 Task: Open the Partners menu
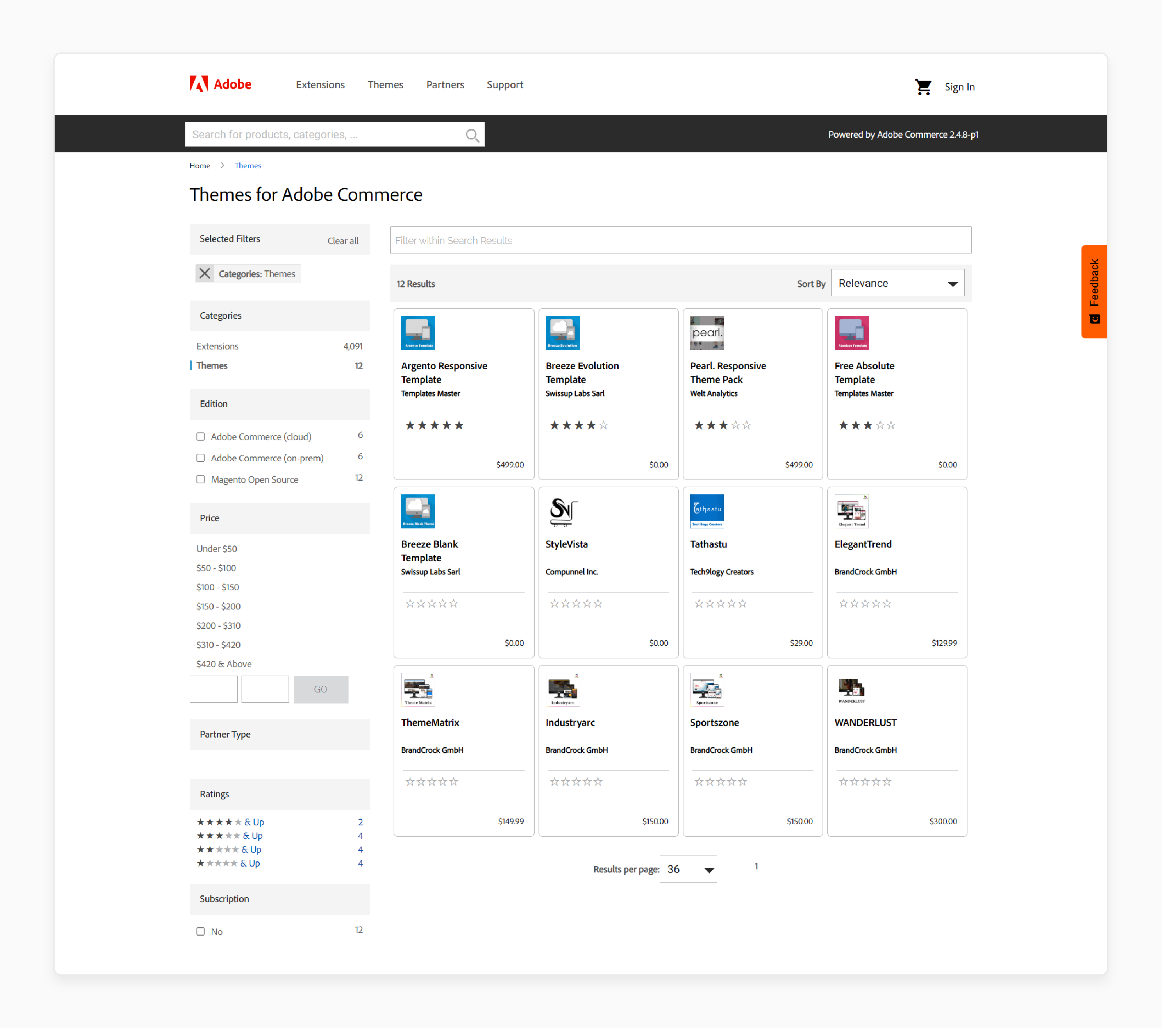click(445, 84)
